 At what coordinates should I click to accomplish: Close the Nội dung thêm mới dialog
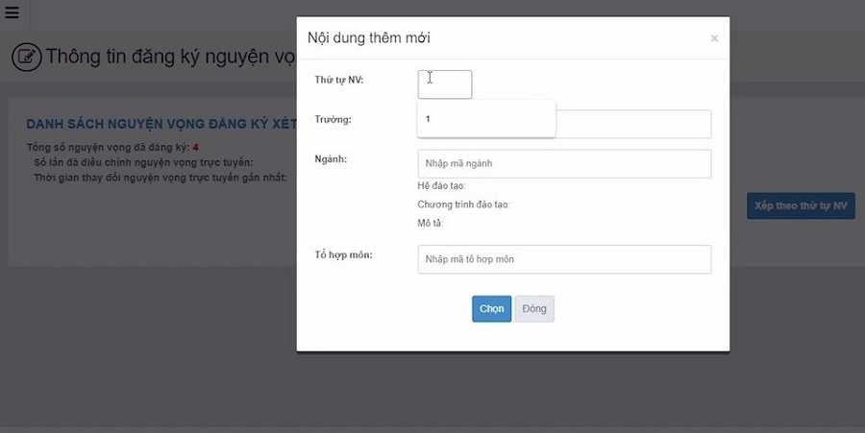pos(713,38)
